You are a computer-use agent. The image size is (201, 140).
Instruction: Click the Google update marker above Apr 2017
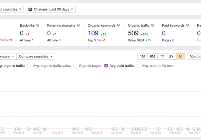click(38, 129)
